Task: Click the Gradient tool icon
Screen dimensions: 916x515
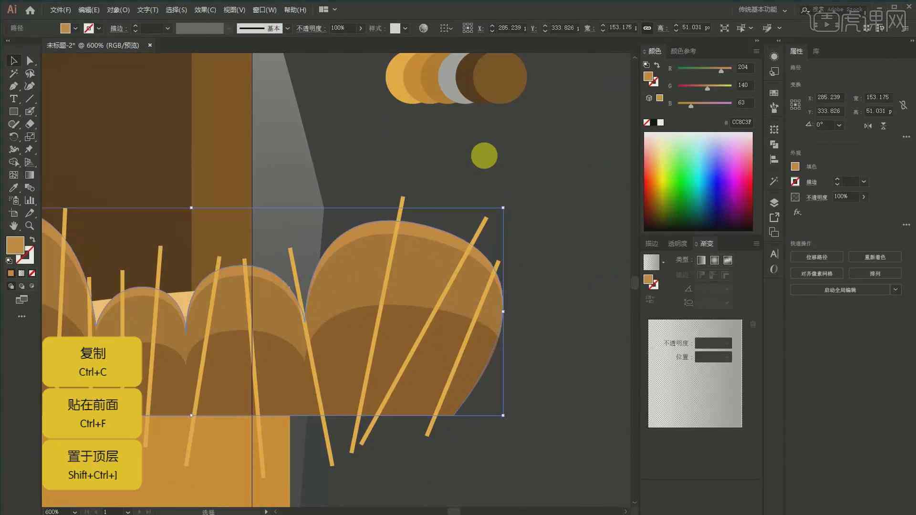Action: click(x=30, y=174)
